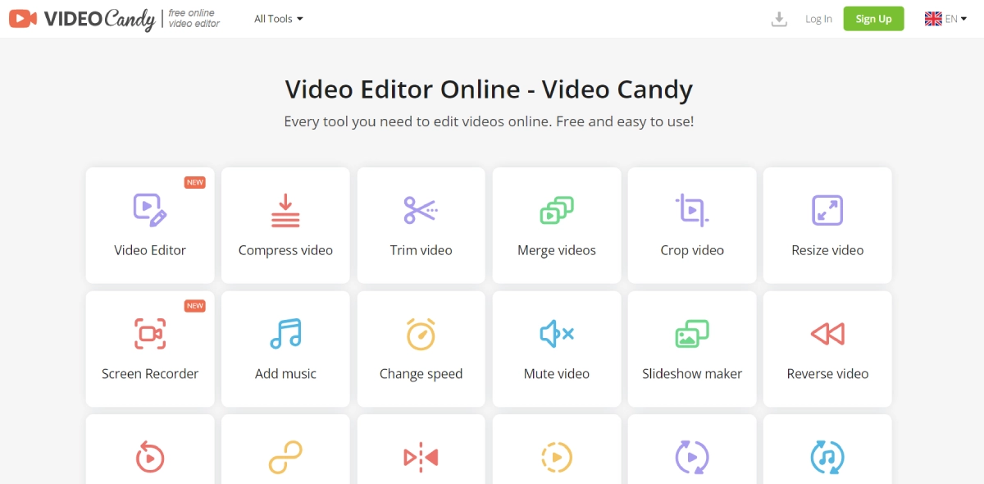This screenshot has width=984, height=484.
Task: Open the Video Editor tool icon
Action: pyautogui.click(x=150, y=210)
